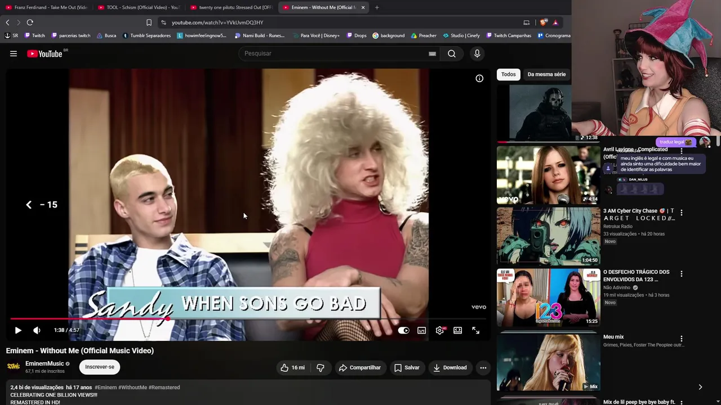Open options menu for Meu mix

(x=682, y=339)
